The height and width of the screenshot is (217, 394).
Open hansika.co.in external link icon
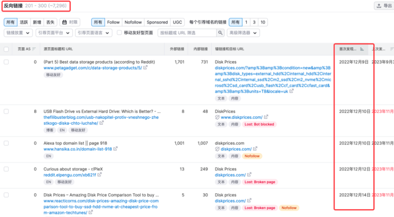(x=115, y=149)
